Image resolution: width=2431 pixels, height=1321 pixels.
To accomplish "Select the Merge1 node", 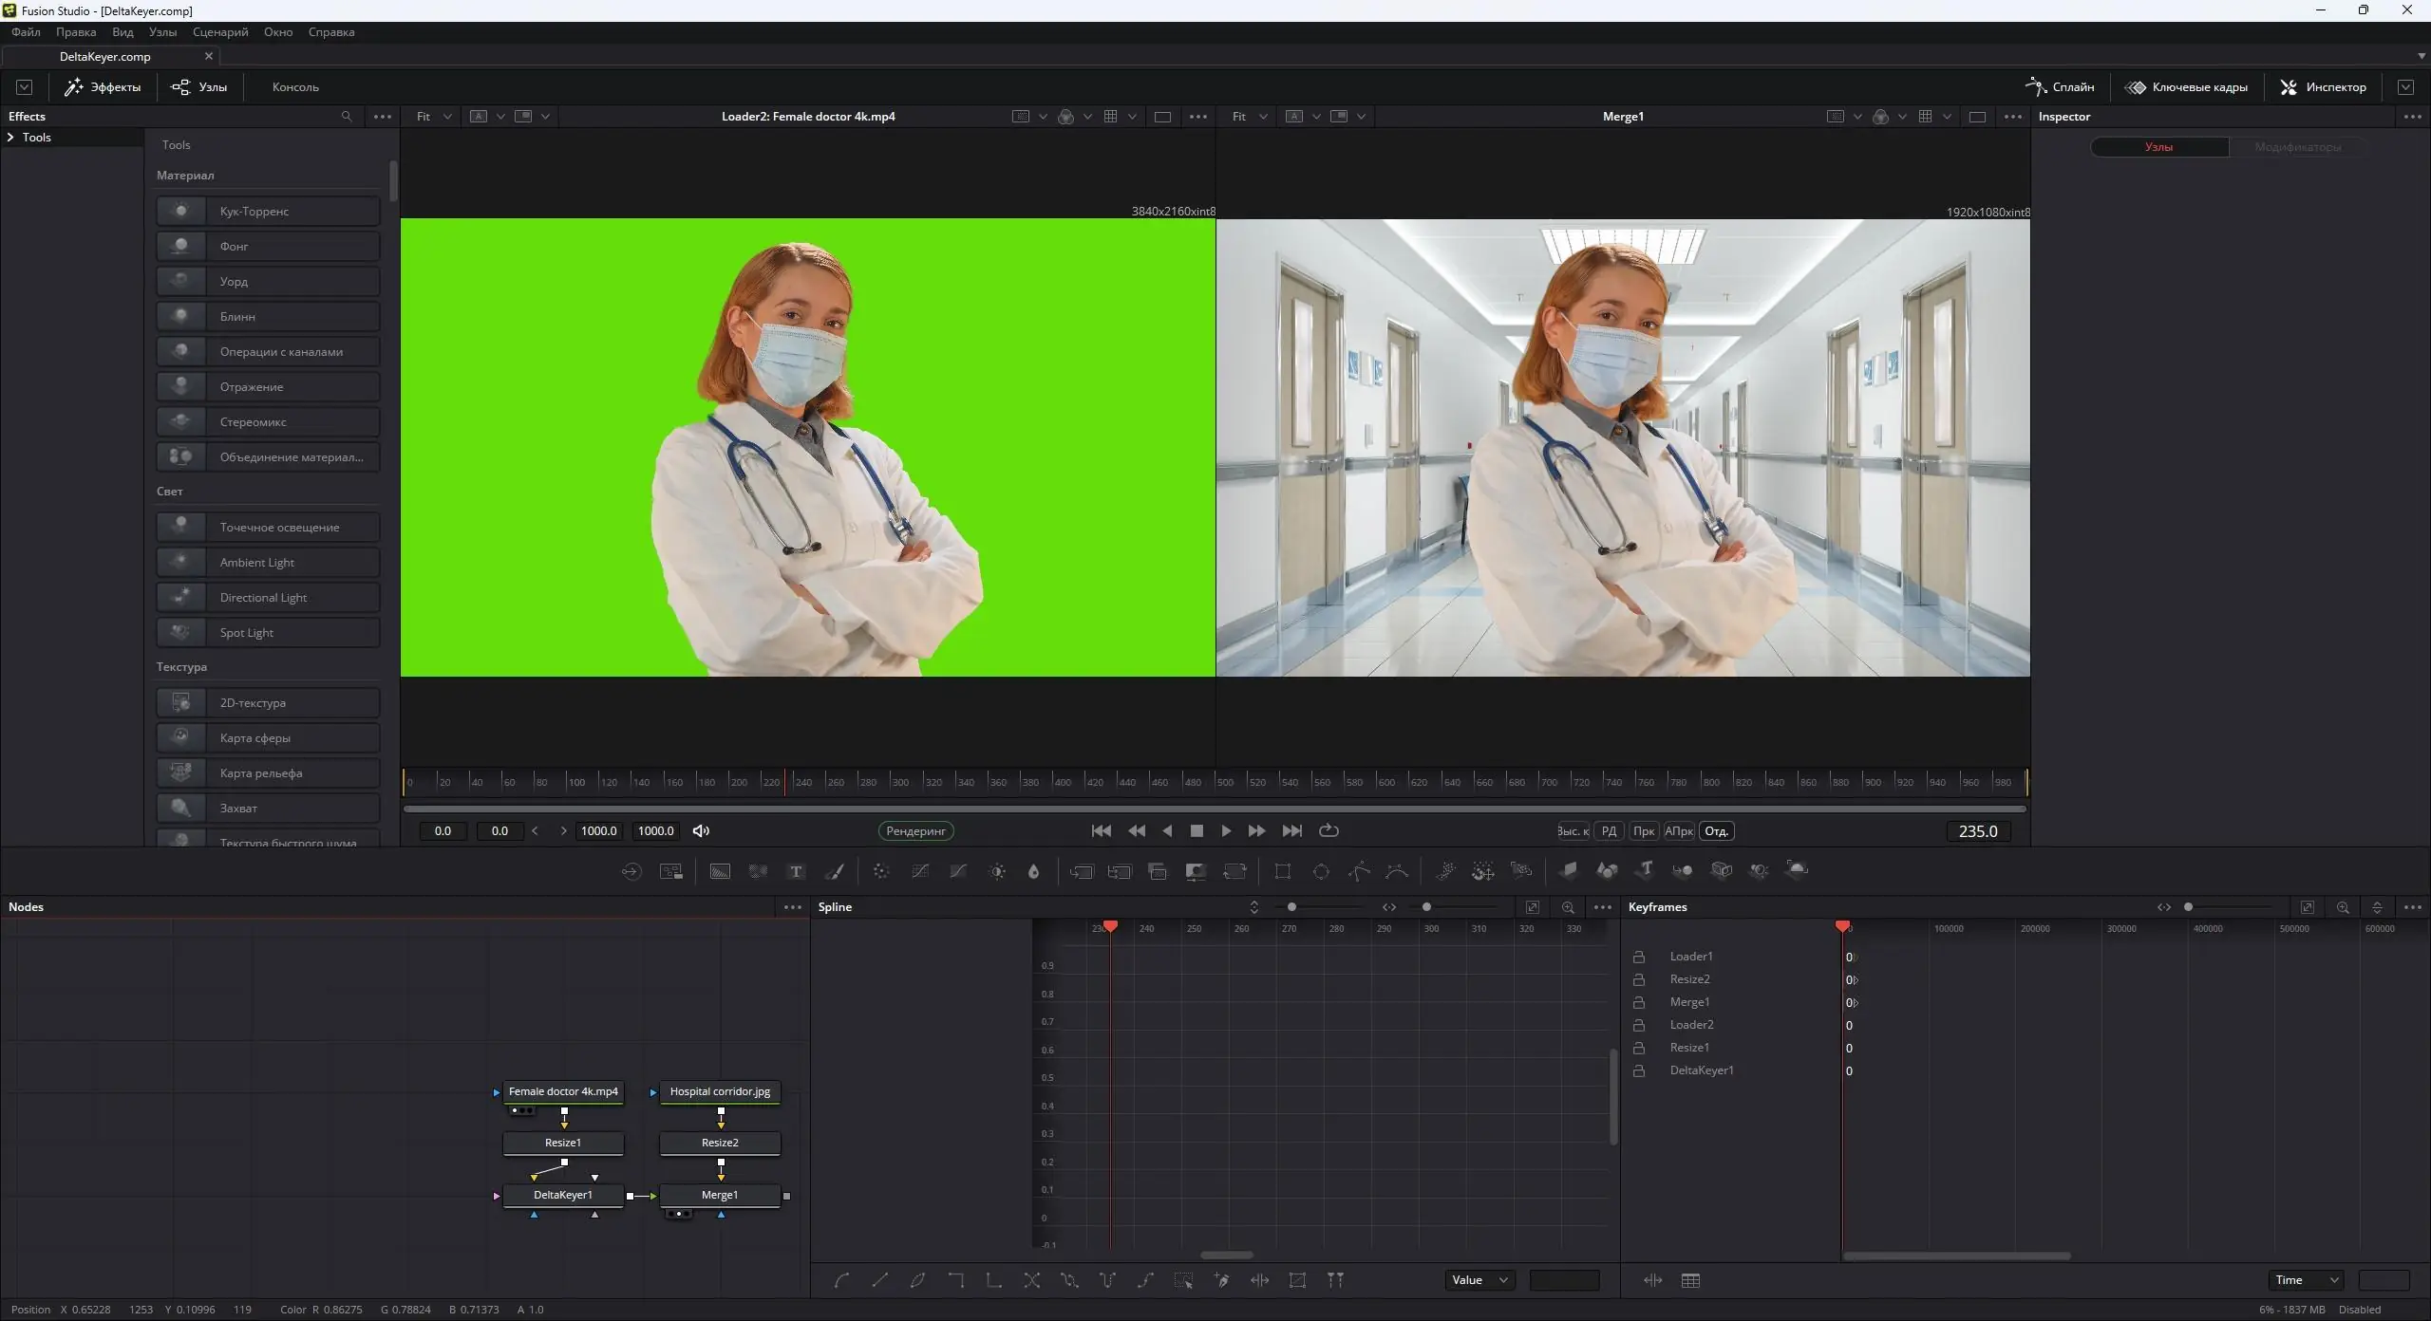I will [x=720, y=1195].
